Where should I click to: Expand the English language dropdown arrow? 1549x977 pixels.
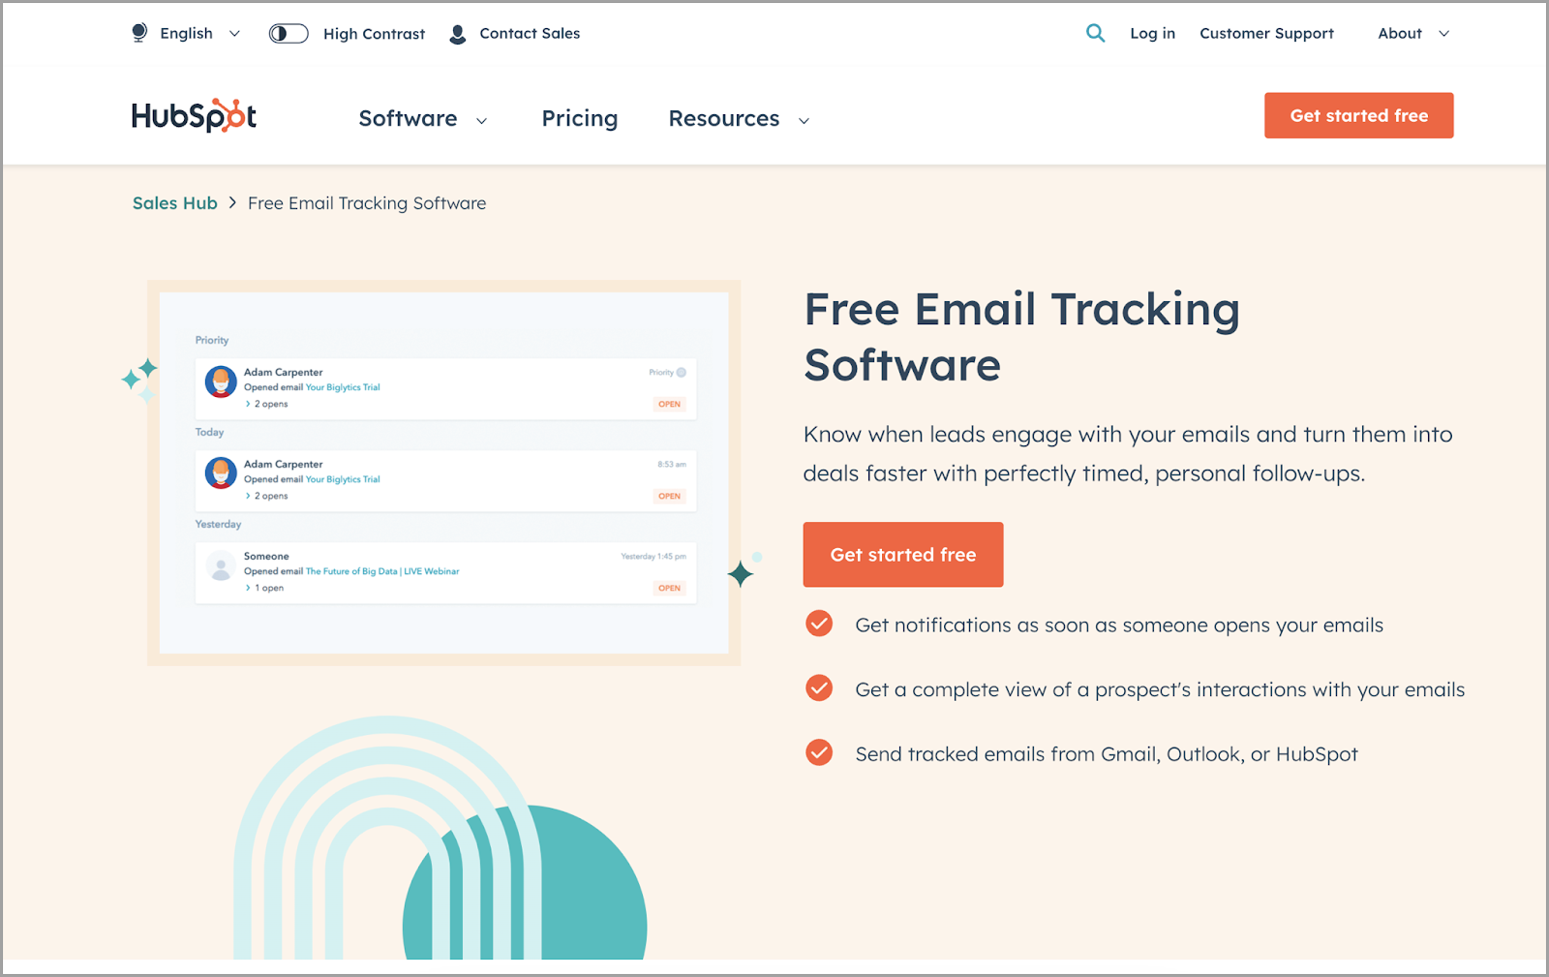click(x=234, y=34)
